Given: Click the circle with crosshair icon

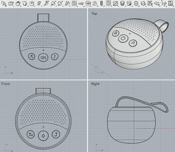Looking at the screenshot, I should [136, 4].
